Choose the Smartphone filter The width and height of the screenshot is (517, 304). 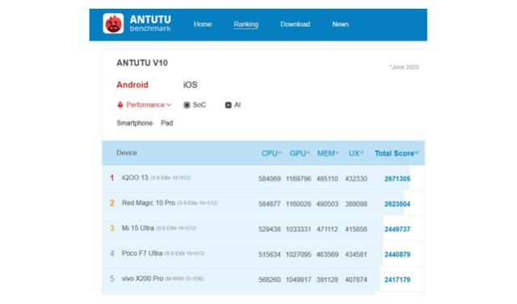135,123
